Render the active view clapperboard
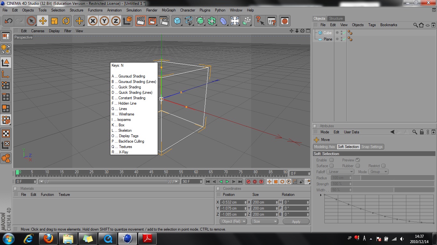 point(140,21)
